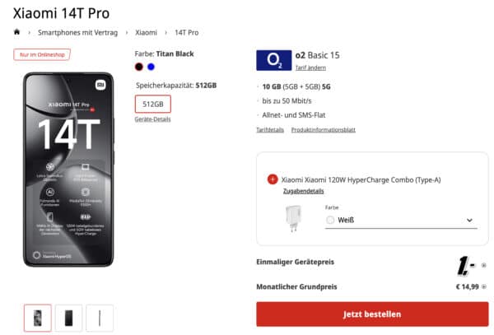
Task: Select the third side-view thumbnail
Action: coord(100,318)
